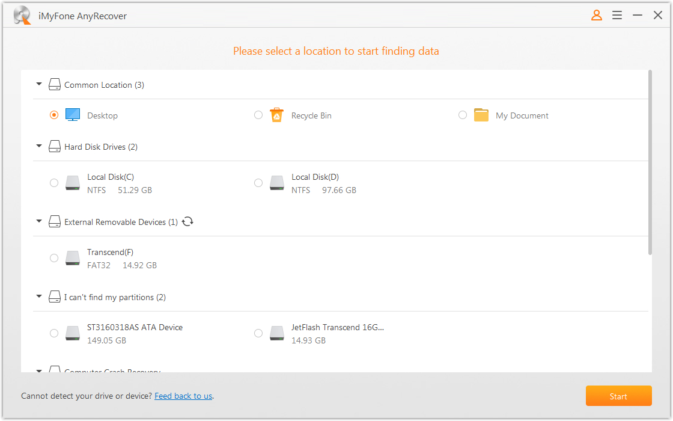Click the Local Disk(C) label
The image size is (673, 421).
111,177
